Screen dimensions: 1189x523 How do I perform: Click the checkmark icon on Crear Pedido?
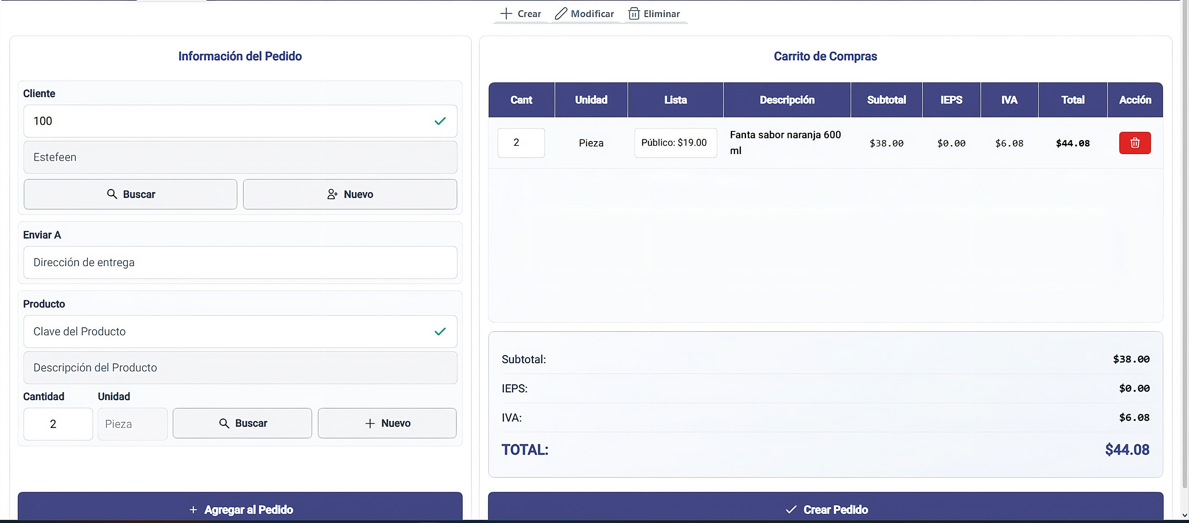(x=791, y=510)
